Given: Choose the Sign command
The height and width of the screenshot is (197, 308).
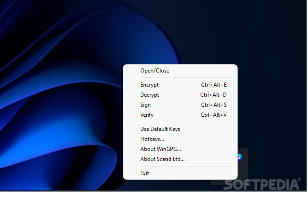Looking at the screenshot, I should pyautogui.click(x=181, y=105).
